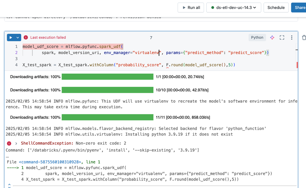Open the Schedule dialog
The image size is (306, 188).
coord(276,8)
